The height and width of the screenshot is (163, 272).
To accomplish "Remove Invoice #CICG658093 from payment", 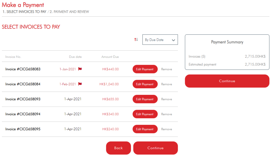I will pyautogui.click(x=167, y=99).
